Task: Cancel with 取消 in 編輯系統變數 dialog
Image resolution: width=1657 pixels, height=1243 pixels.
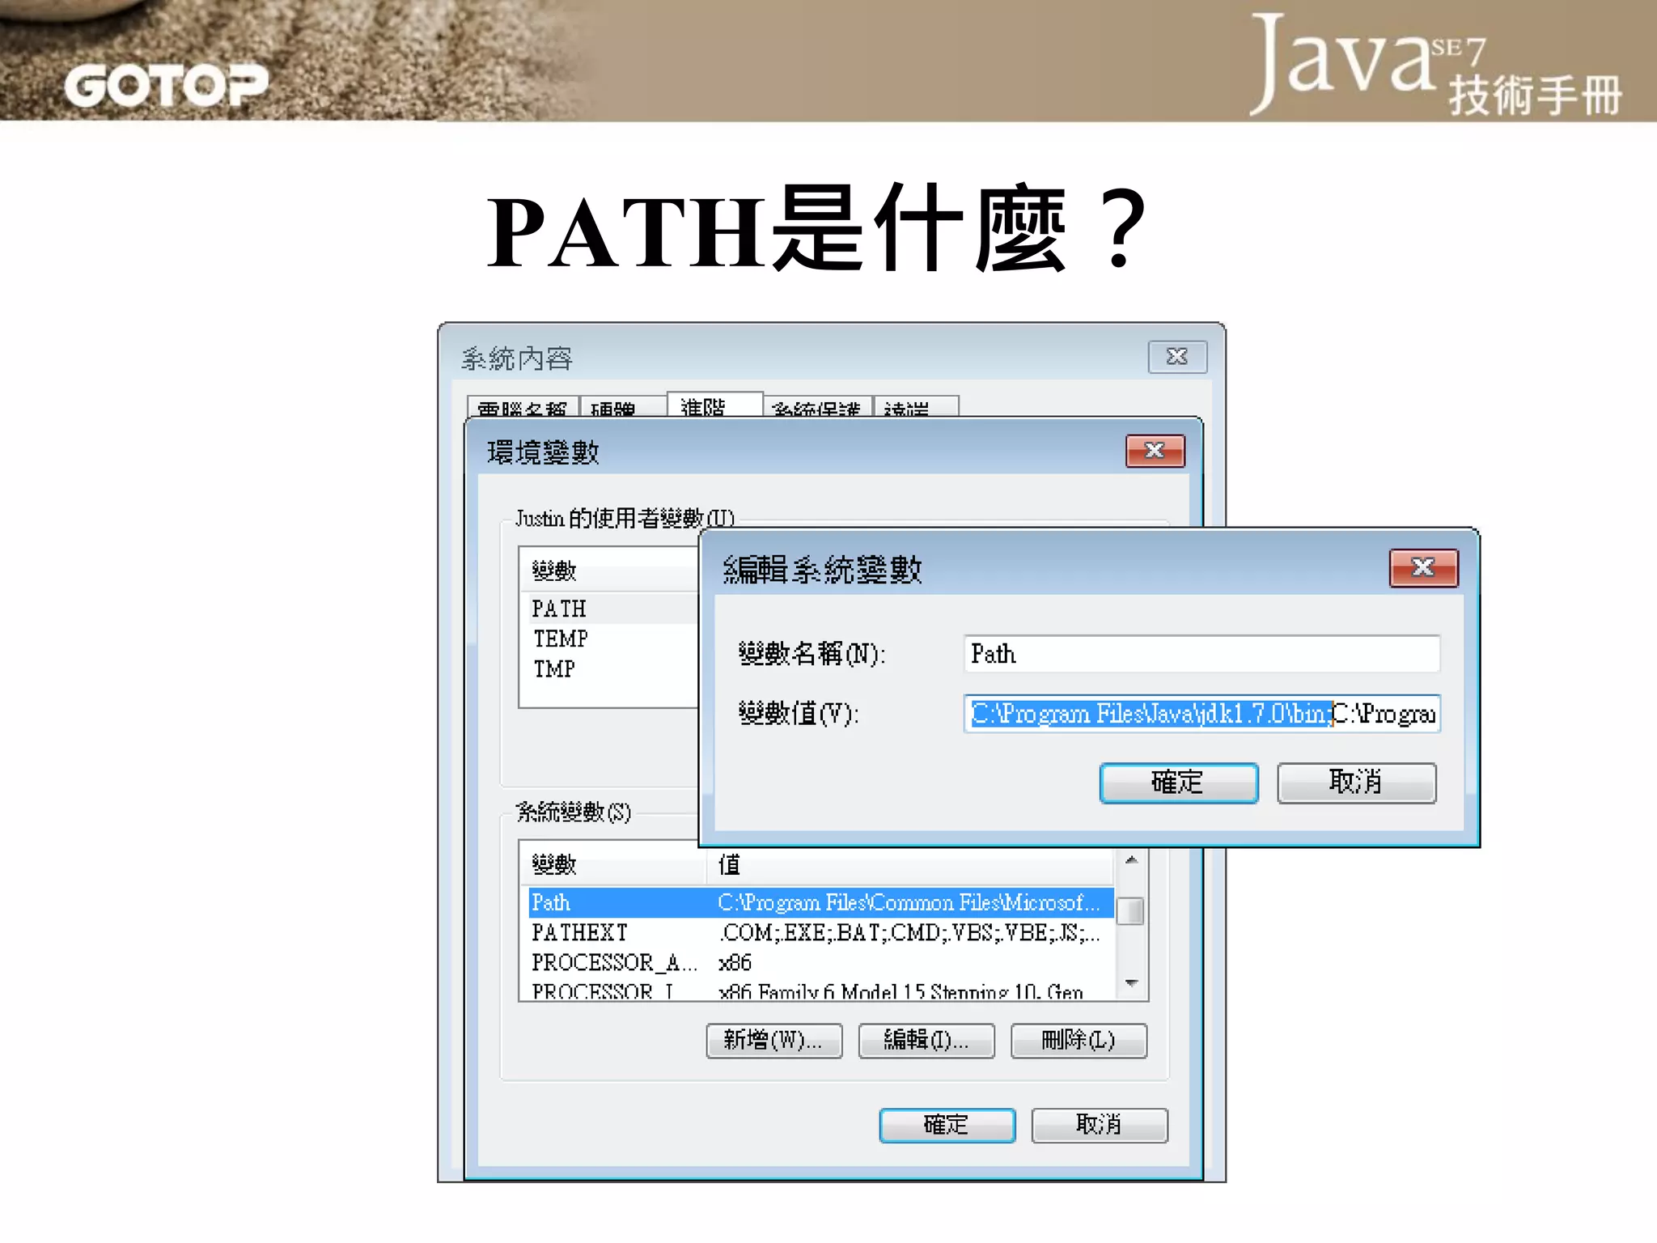Action: point(1356,783)
